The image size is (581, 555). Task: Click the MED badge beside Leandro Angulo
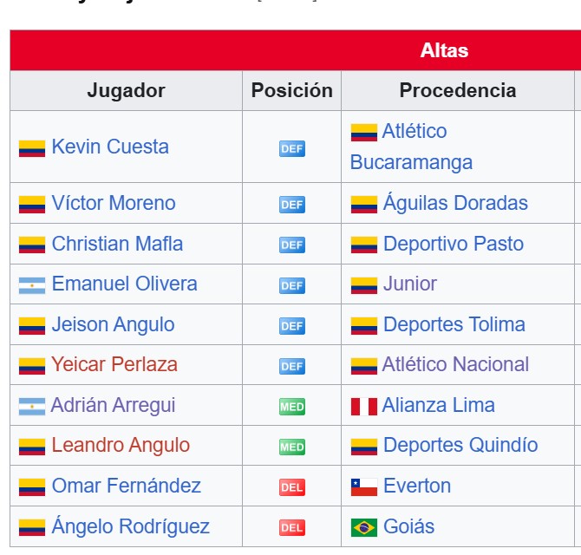pos(292,447)
